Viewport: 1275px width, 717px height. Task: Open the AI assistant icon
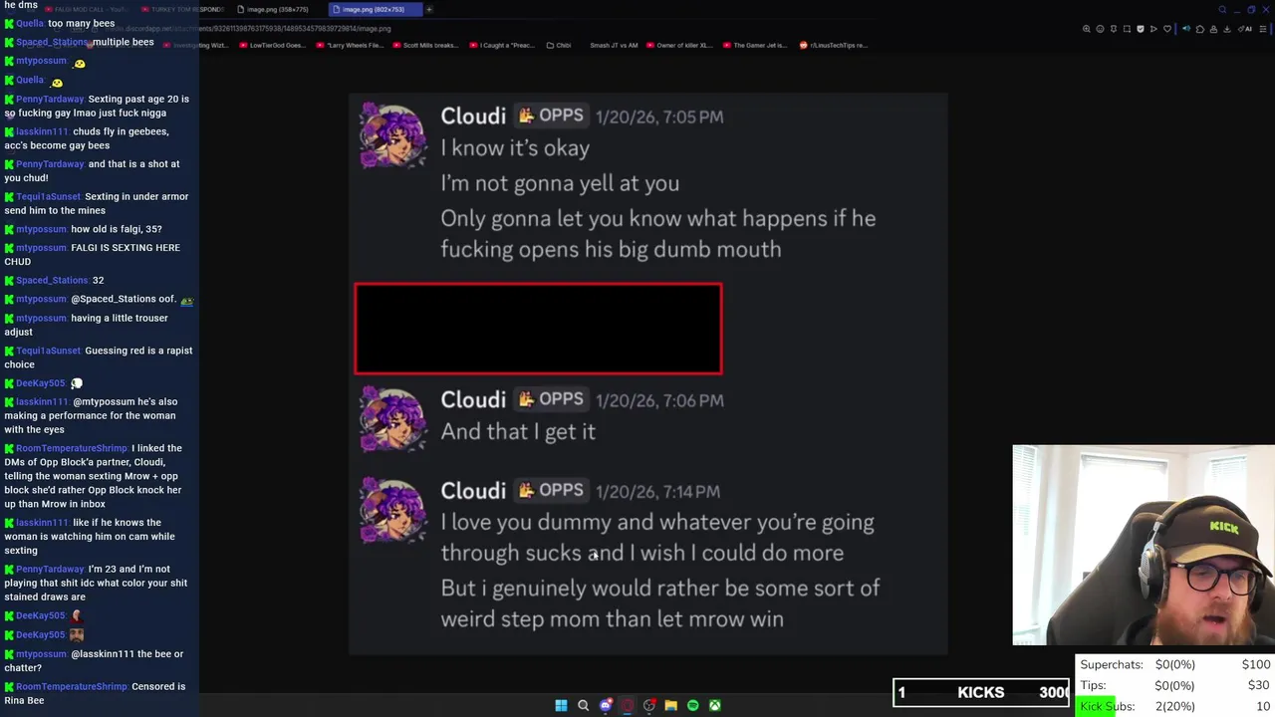[1245, 29]
